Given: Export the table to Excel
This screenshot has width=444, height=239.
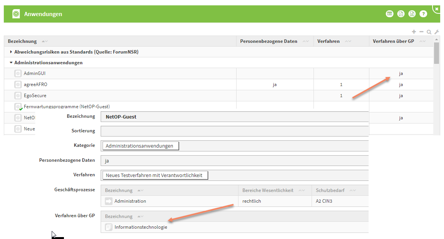Looking at the screenshot, I should [x=412, y=14].
